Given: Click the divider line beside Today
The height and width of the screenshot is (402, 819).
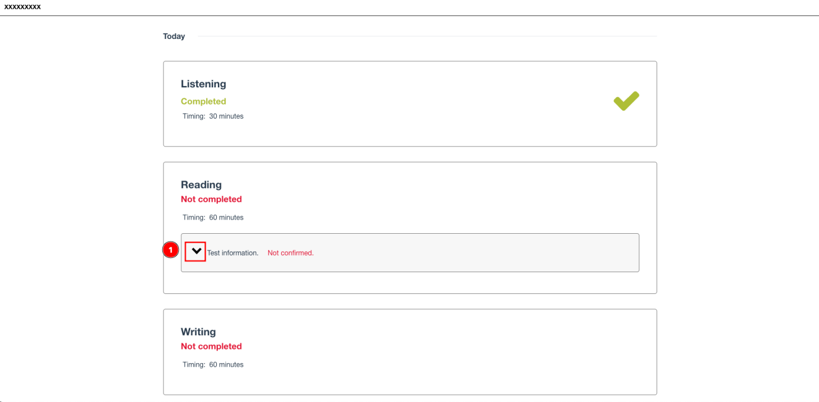Looking at the screenshot, I should pos(428,37).
